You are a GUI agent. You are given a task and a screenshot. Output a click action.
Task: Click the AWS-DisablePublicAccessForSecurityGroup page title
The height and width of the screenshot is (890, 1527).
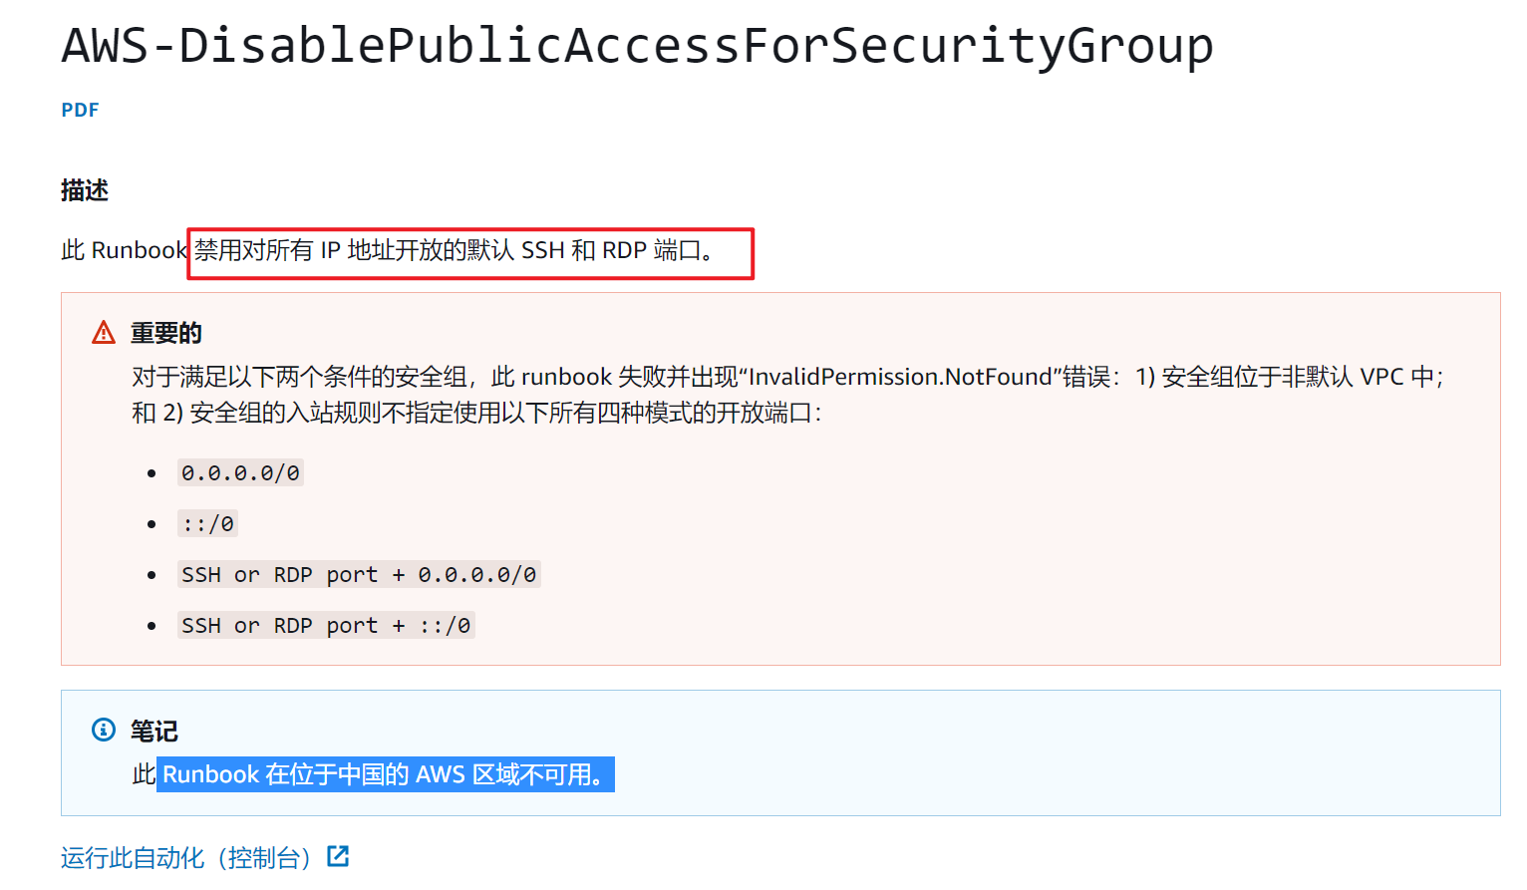(x=637, y=45)
